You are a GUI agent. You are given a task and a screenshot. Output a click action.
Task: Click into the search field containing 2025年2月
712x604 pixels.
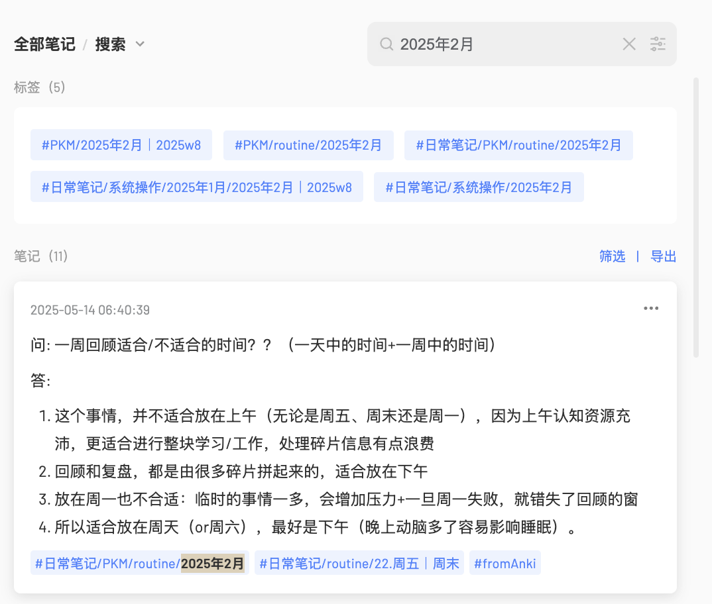(x=522, y=44)
